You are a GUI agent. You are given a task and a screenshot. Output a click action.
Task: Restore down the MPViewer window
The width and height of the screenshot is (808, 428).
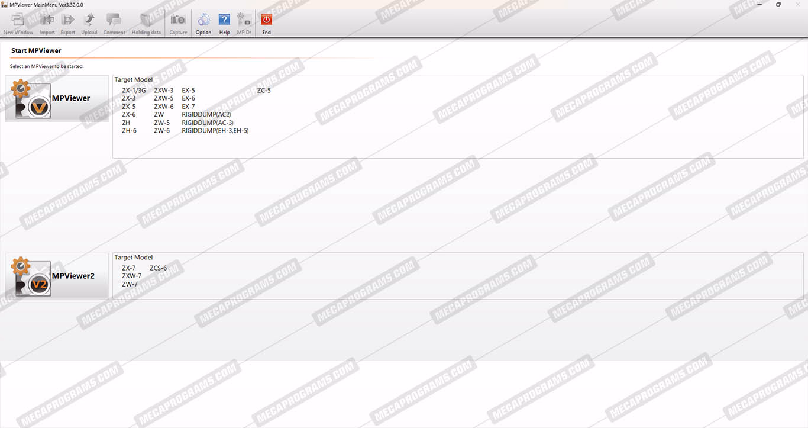click(778, 4)
